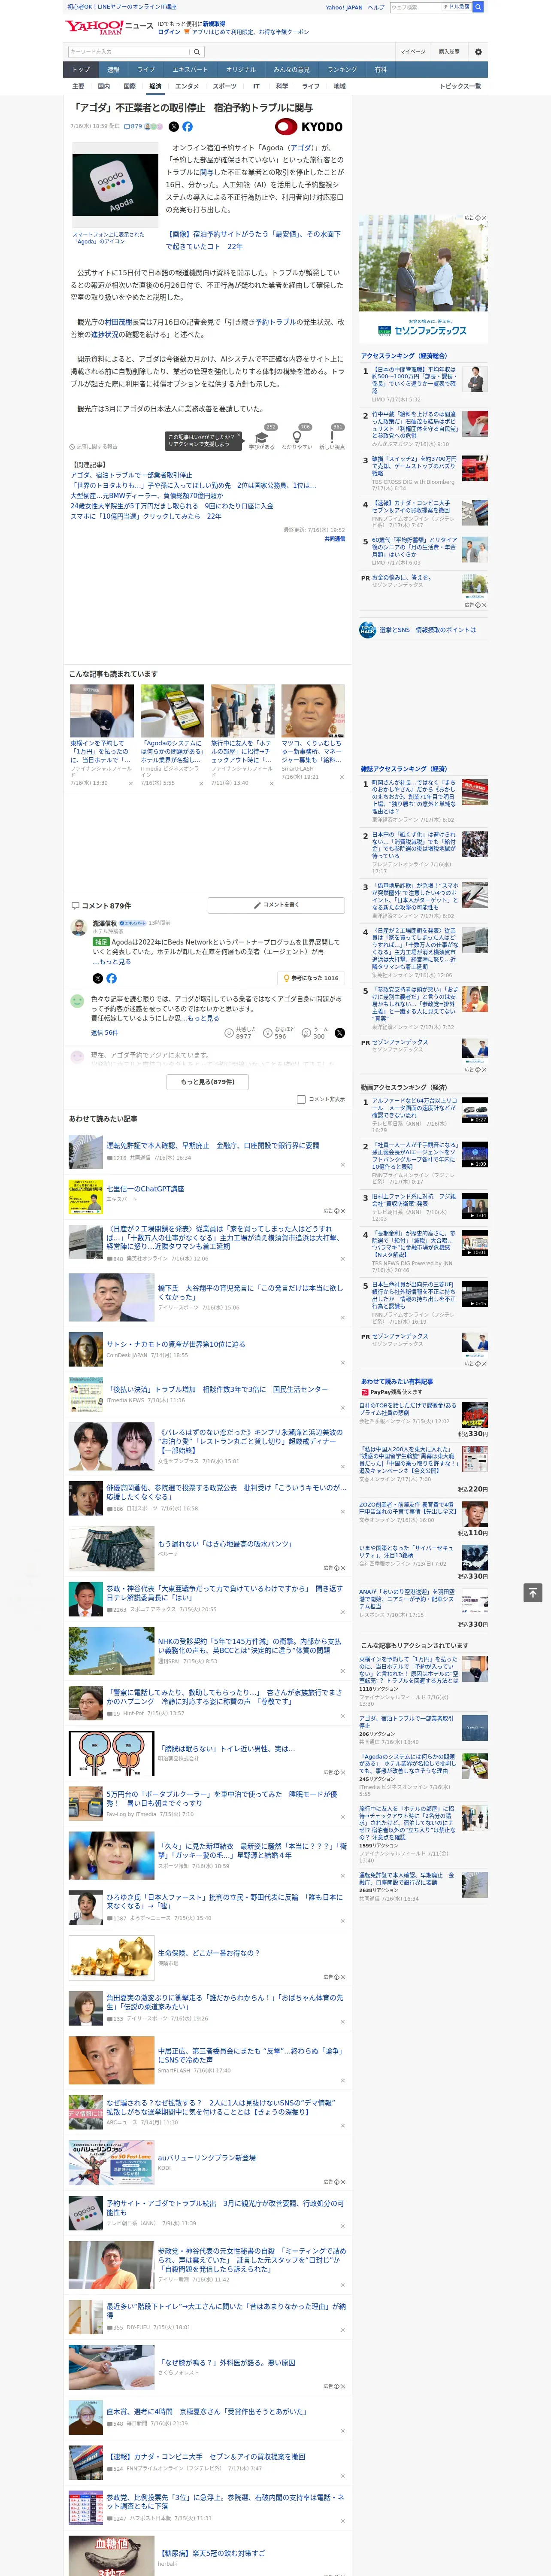Viewport: 551px width, 2576px height.
Task: Click the KYODO publisher logo
Action: 309,127
